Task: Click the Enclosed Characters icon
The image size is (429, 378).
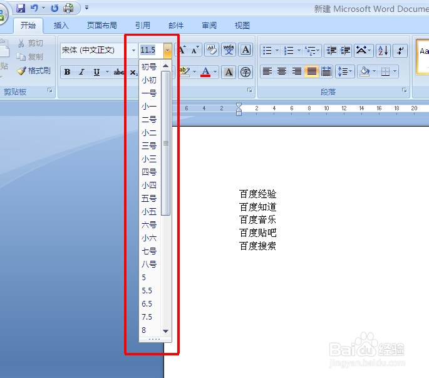Action: [246, 72]
